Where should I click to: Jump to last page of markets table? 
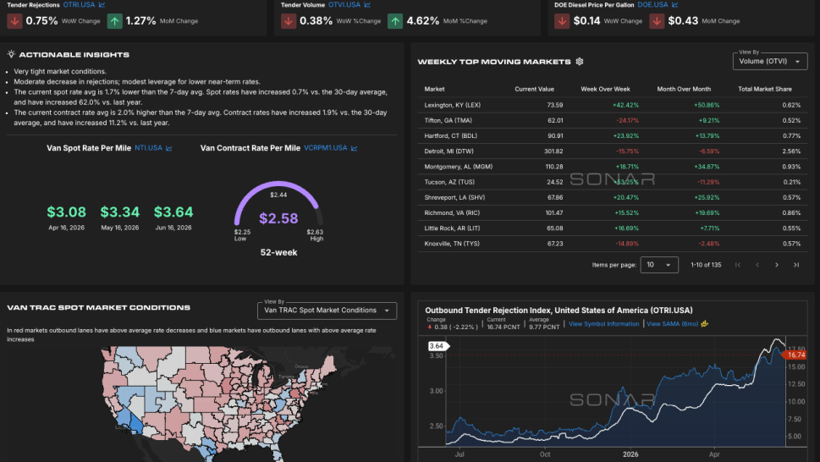point(796,265)
